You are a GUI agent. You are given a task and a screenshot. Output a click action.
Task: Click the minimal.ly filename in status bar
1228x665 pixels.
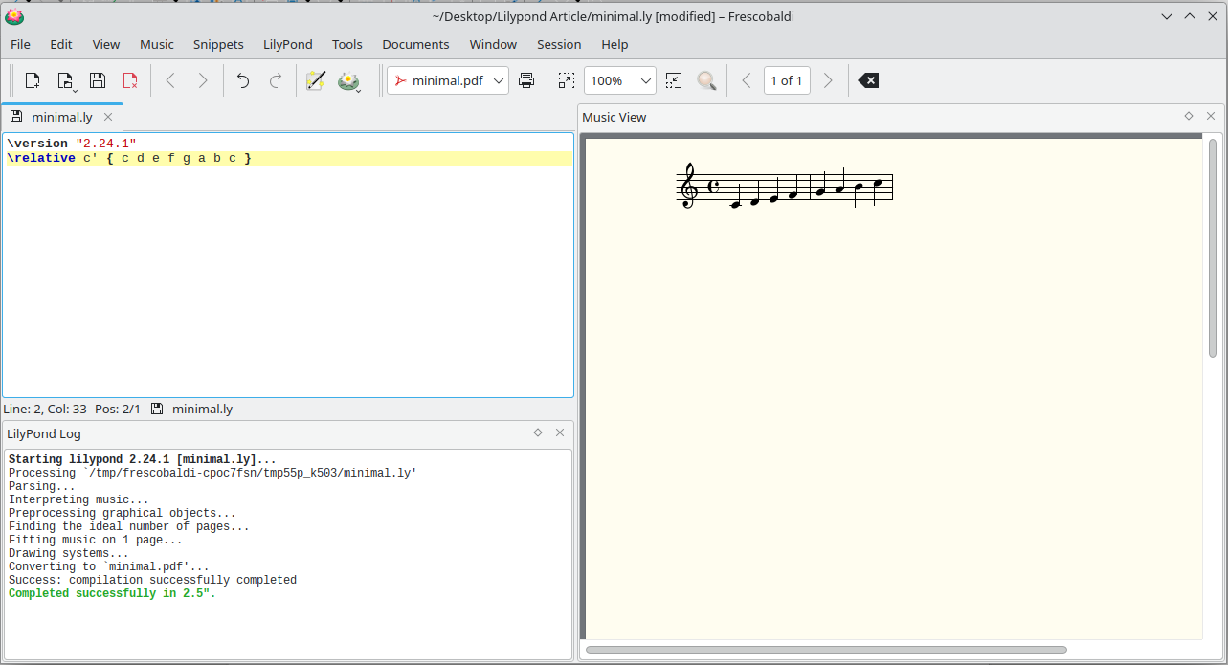pos(202,409)
